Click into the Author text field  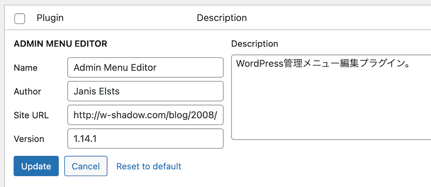point(145,91)
